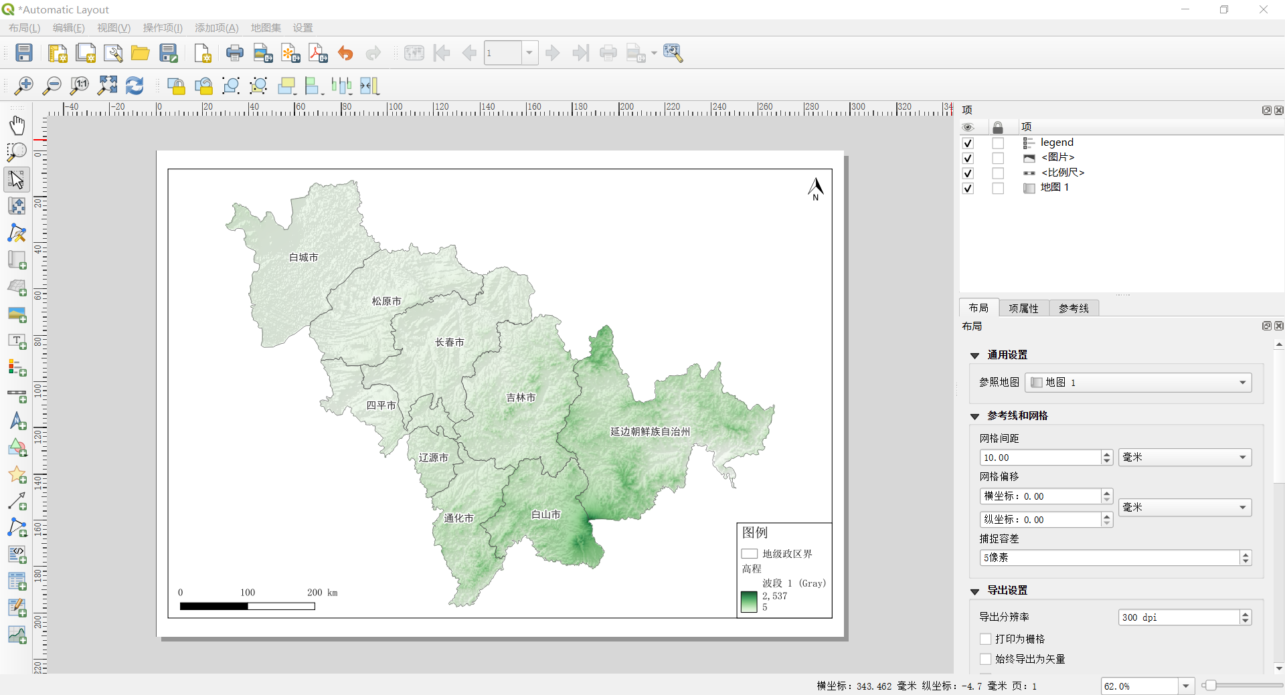Collapse the 通用设置 section
Viewport: 1285px width, 695px height.
click(975, 355)
